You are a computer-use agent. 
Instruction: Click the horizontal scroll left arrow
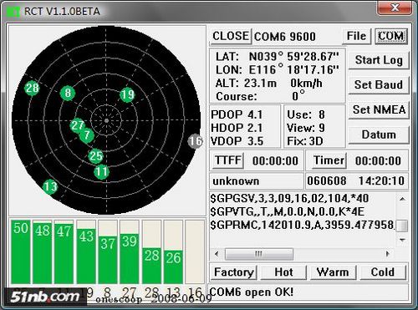click(217, 254)
